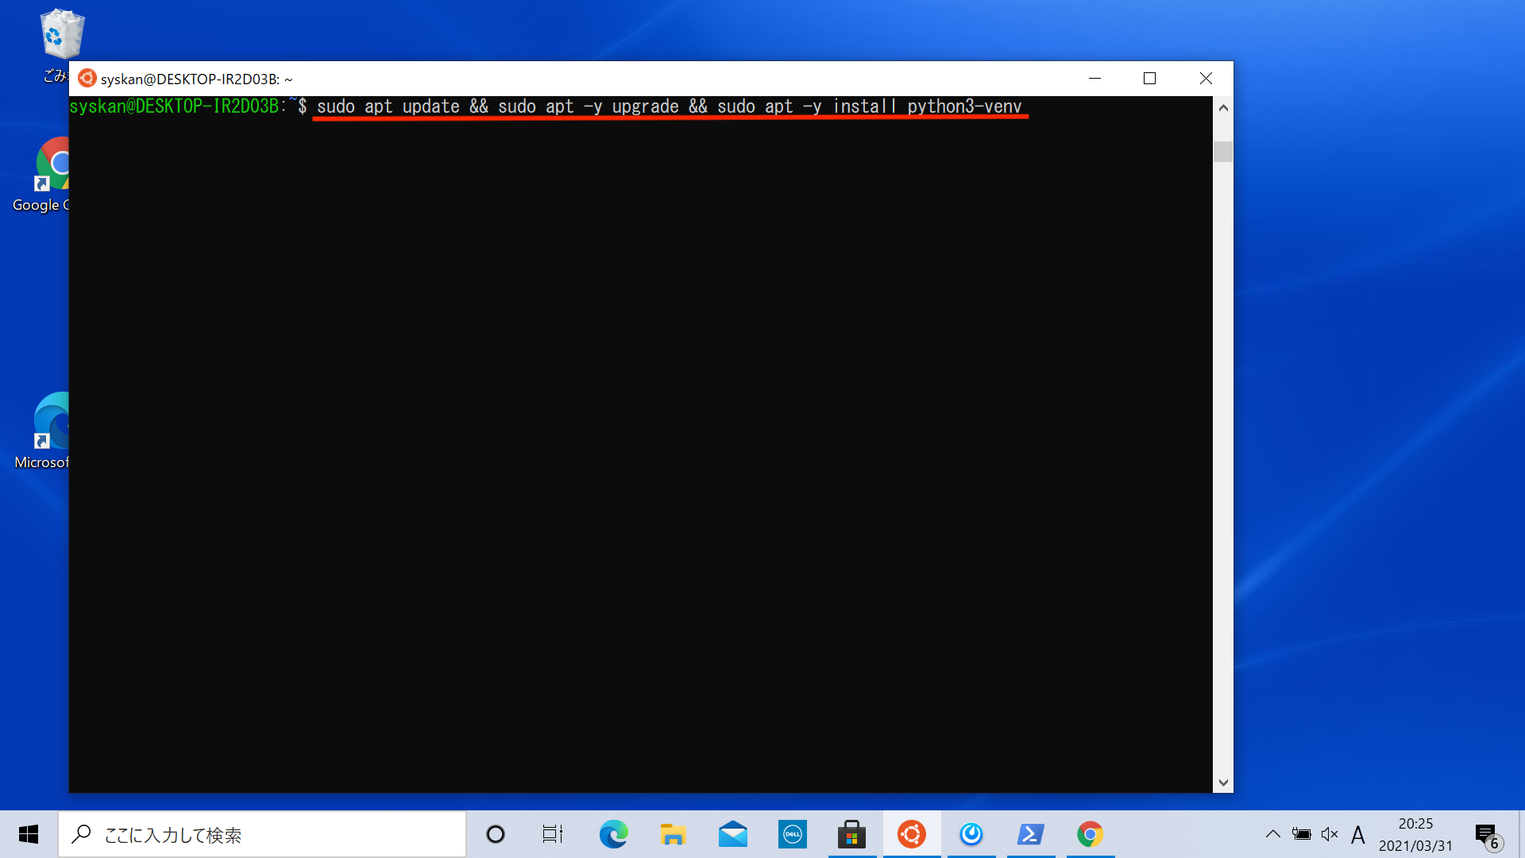This screenshot has height=858, width=1525.
Task: Close the Ubuntu terminal window
Action: pyautogui.click(x=1206, y=79)
